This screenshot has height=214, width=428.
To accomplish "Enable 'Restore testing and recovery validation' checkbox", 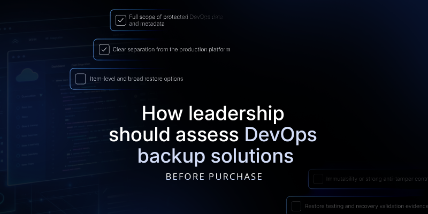I will [x=296, y=206].
